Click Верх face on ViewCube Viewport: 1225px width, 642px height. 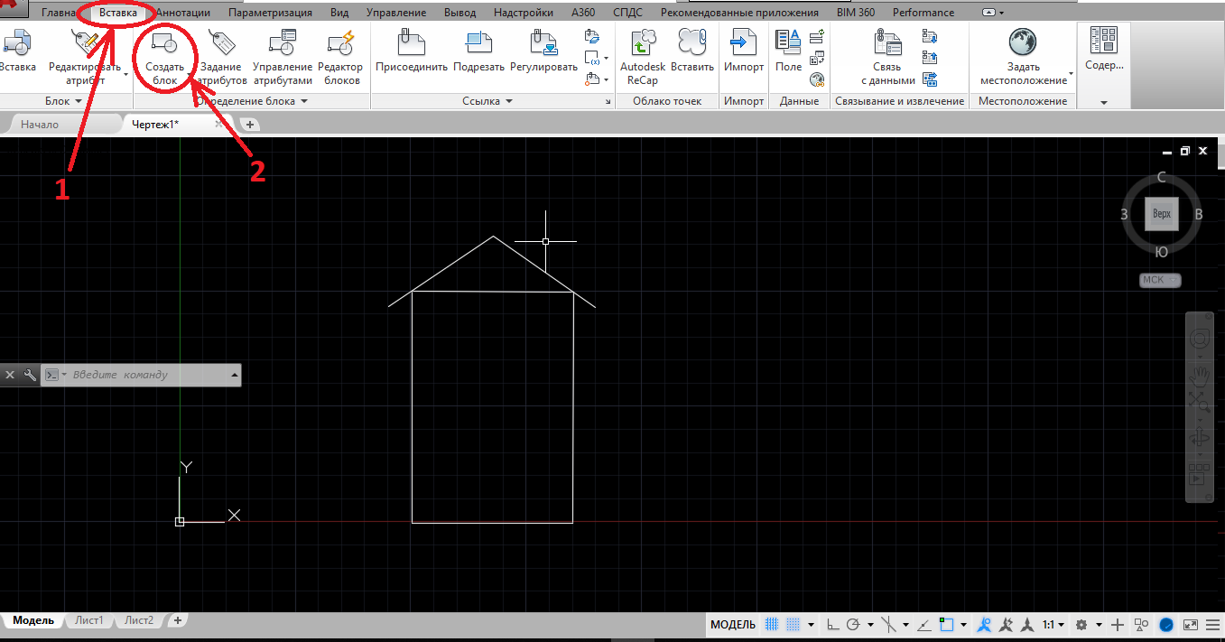pos(1162,214)
